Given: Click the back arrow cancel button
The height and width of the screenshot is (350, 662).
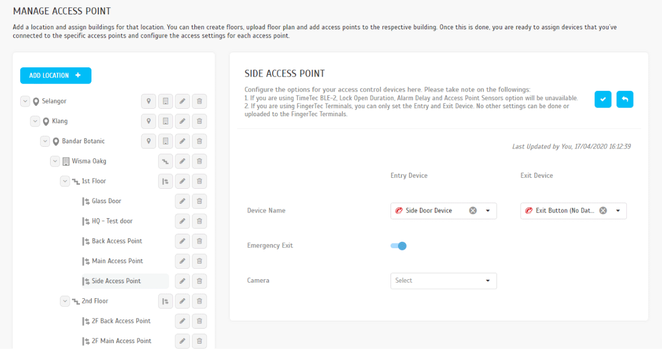Looking at the screenshot, I should click(625, 100).
